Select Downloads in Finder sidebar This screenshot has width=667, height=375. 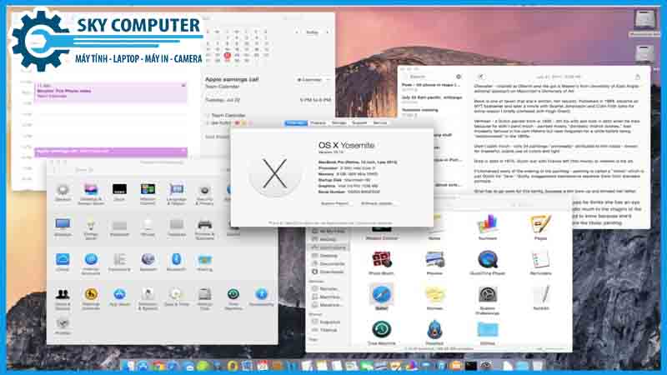(x=328, y=272)
